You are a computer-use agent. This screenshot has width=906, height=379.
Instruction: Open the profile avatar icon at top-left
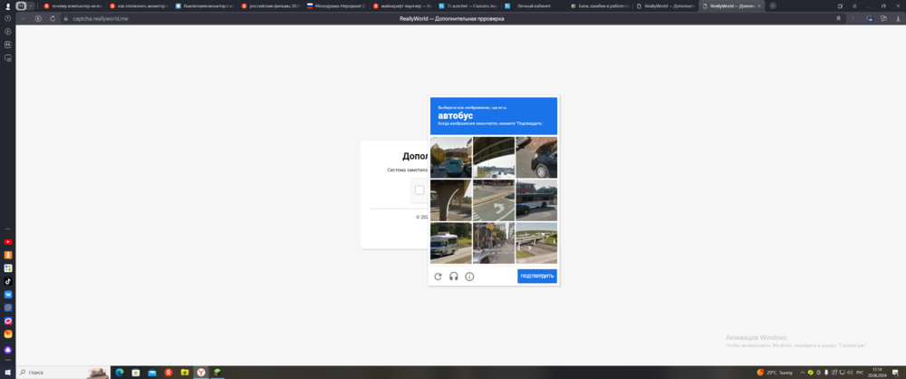(x=8, y=5)
